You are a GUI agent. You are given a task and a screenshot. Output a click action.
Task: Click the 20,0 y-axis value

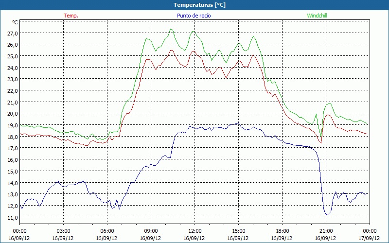coord(13,114)
